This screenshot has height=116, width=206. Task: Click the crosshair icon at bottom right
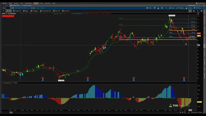pos(183,112)
